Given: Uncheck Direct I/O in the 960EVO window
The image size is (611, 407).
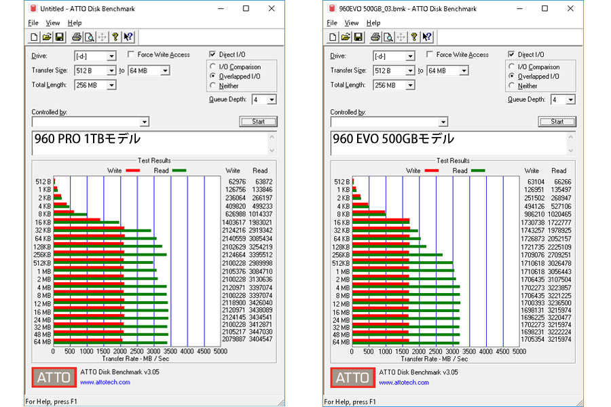Looking at the screenshot, I should point(512,55).
